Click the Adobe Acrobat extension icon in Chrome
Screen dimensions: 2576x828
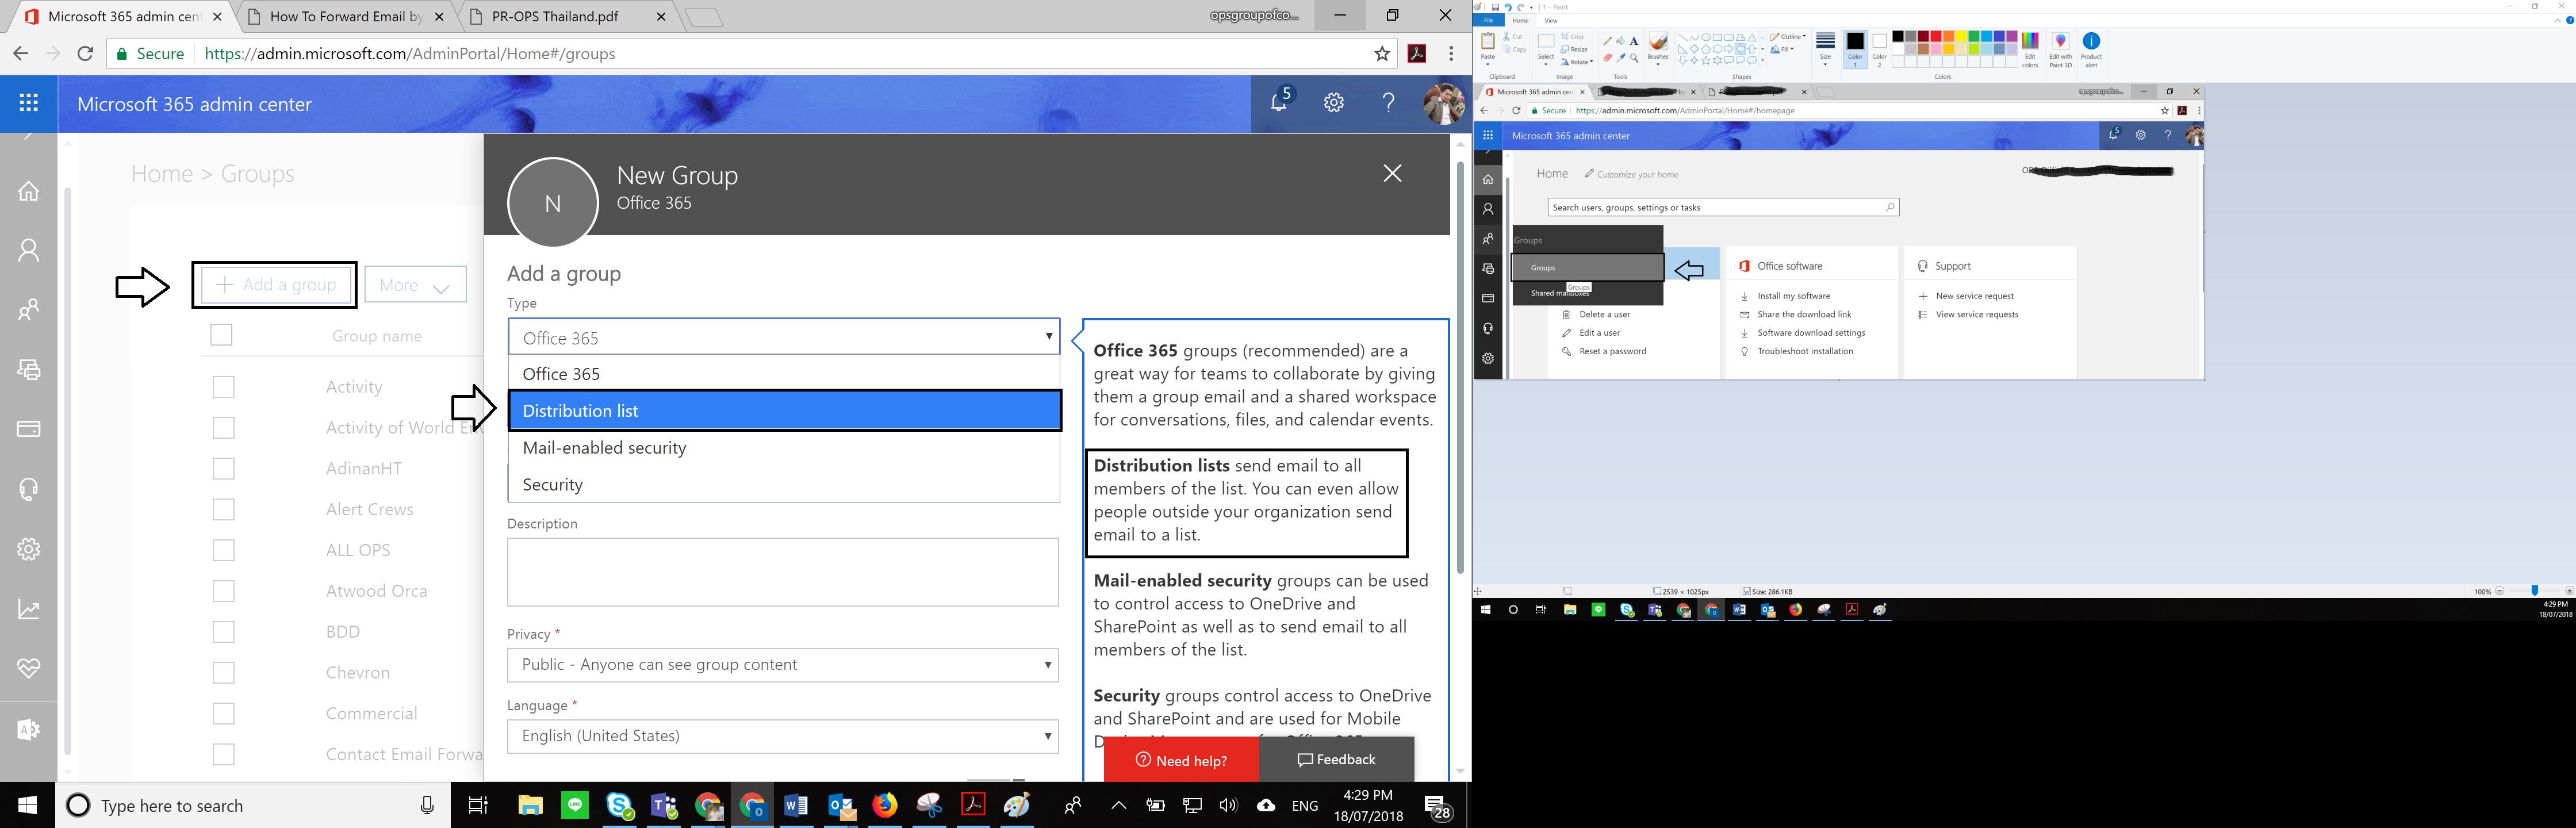coord(1417,54)
